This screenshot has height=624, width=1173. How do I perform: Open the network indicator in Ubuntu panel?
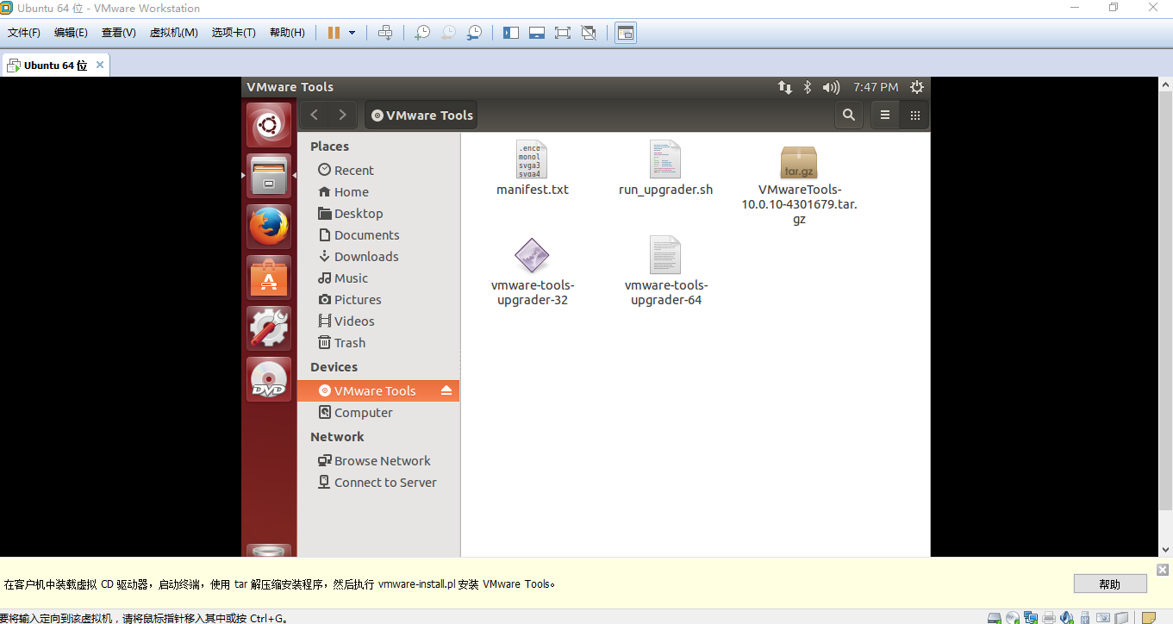pos(785,87)
